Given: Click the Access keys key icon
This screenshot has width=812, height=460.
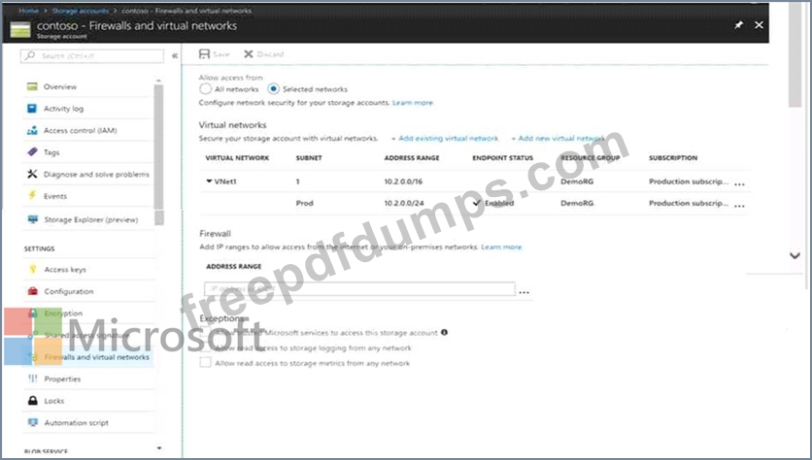Looking at the screenshot, I should (x=33, y=269).
